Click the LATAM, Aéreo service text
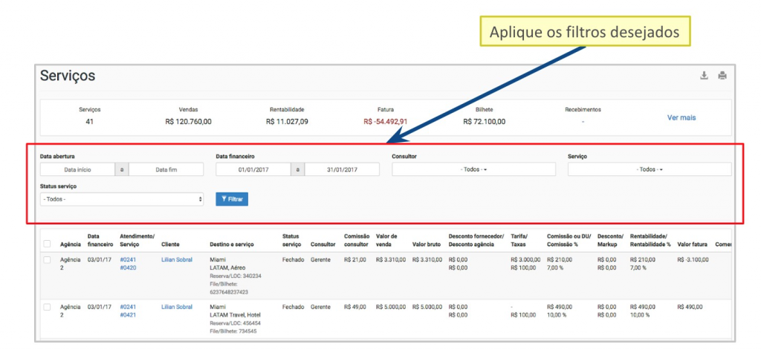The height and width of the screenshot is (350, 761). (x=227, y=268)
